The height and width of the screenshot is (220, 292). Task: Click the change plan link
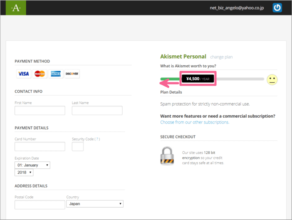tap(221, 57)
